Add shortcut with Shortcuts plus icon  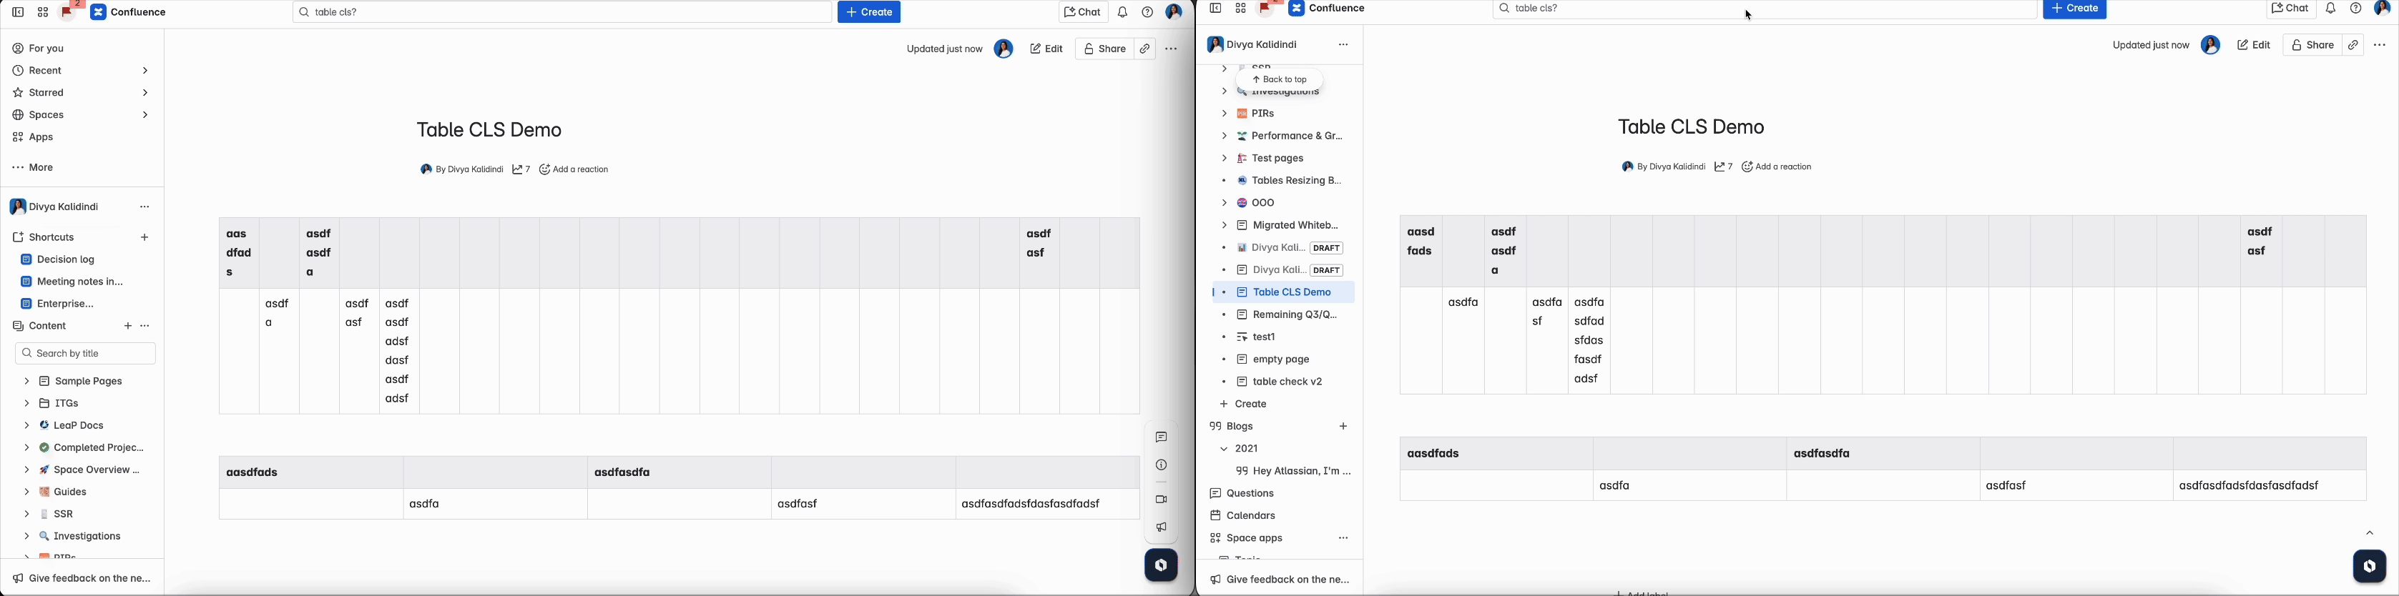coord(145,238)
